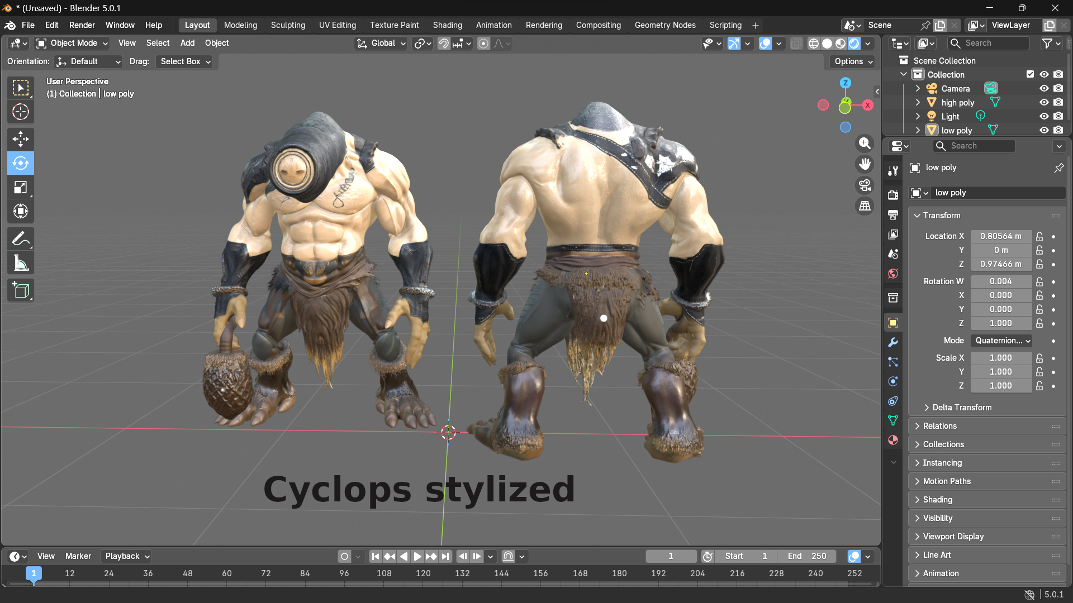The width and height of the screenshot is (1073, 603).
Task: Open the World properties tab icon
Action: pyautogui.click(x=893, y=274)
